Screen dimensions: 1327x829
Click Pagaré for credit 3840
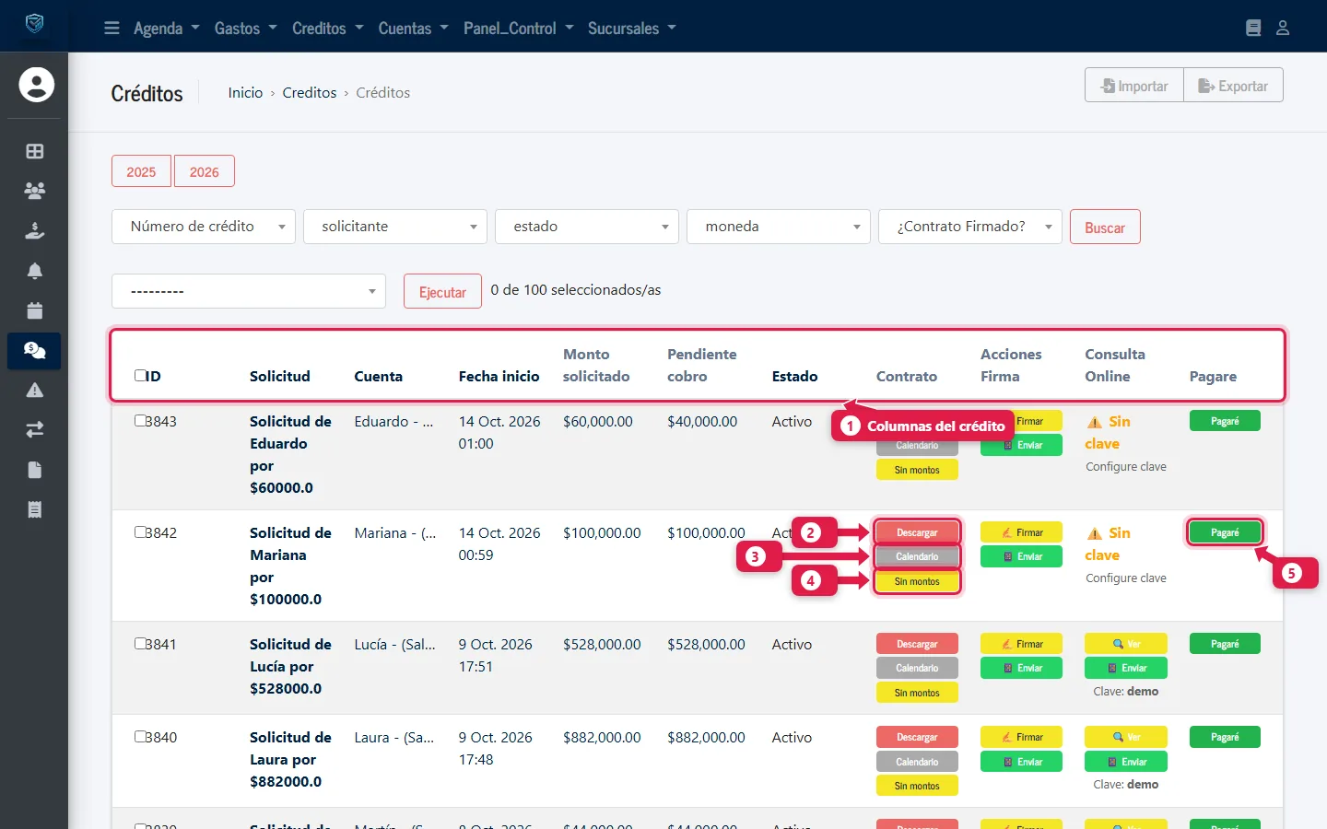point(1225,737)
